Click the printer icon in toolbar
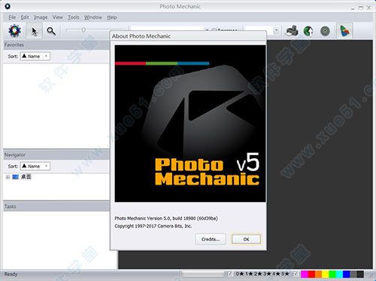The width and height of the screenshot is (376, 281). click(x=292, y=31)
